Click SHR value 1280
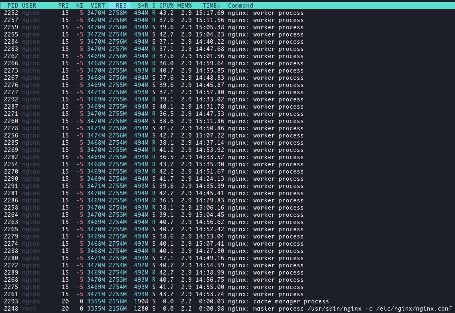Viewport: 455px width, 313px height. (x=141, y=309)
